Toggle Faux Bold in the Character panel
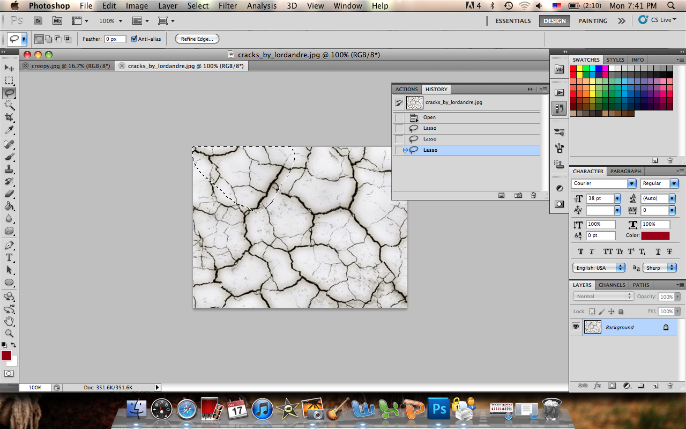Screen dimensions: 686x429 (580, 251)
